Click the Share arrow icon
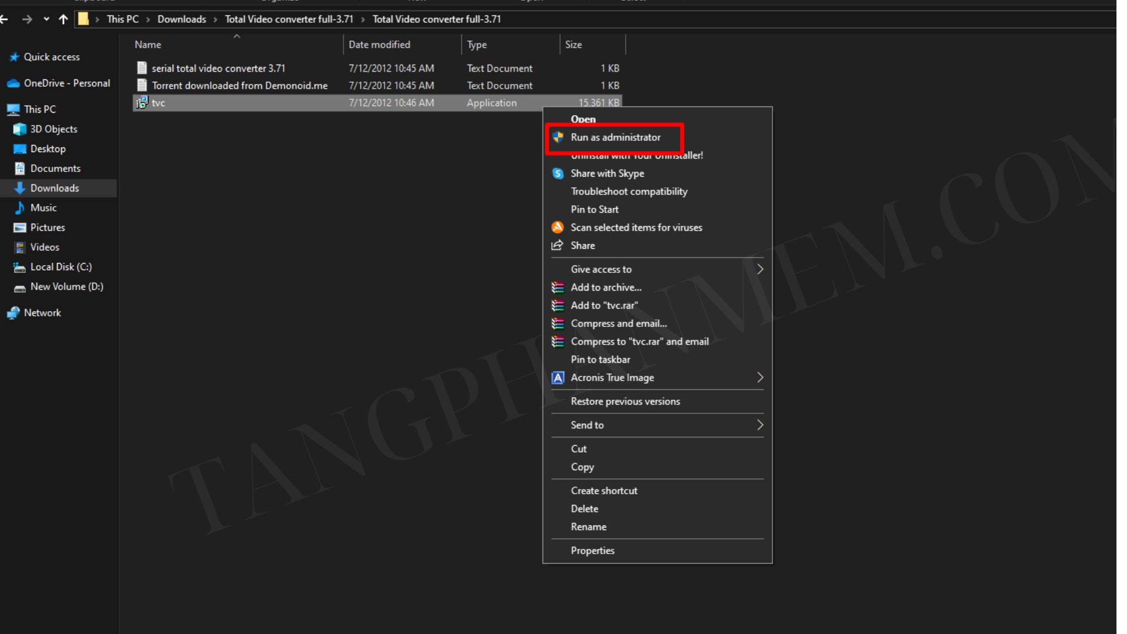Image resolution: width=1127 pixels, height=634 pixels. pos(557,245)
